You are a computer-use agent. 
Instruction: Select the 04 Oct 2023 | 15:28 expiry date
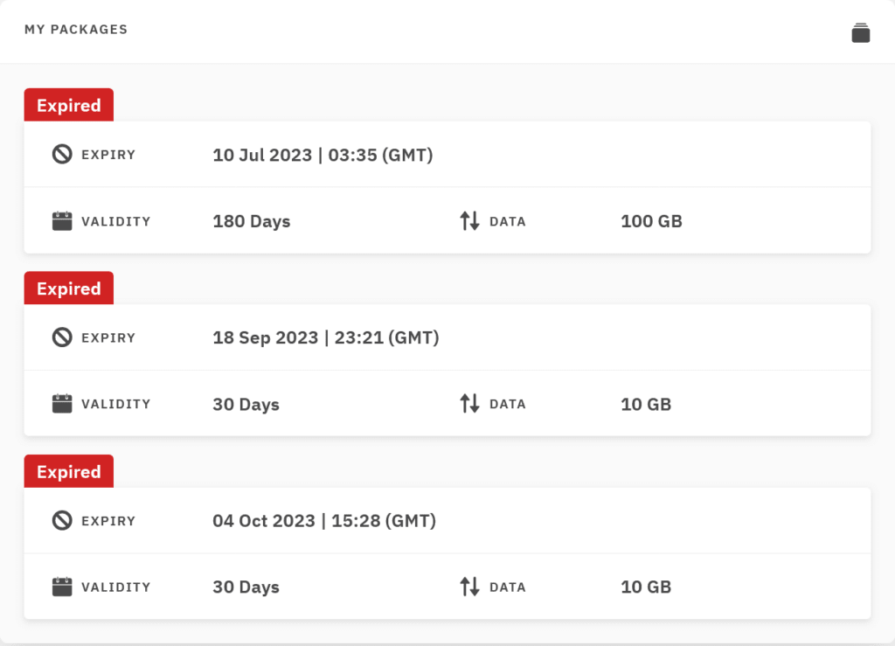(x=323, y=521)
